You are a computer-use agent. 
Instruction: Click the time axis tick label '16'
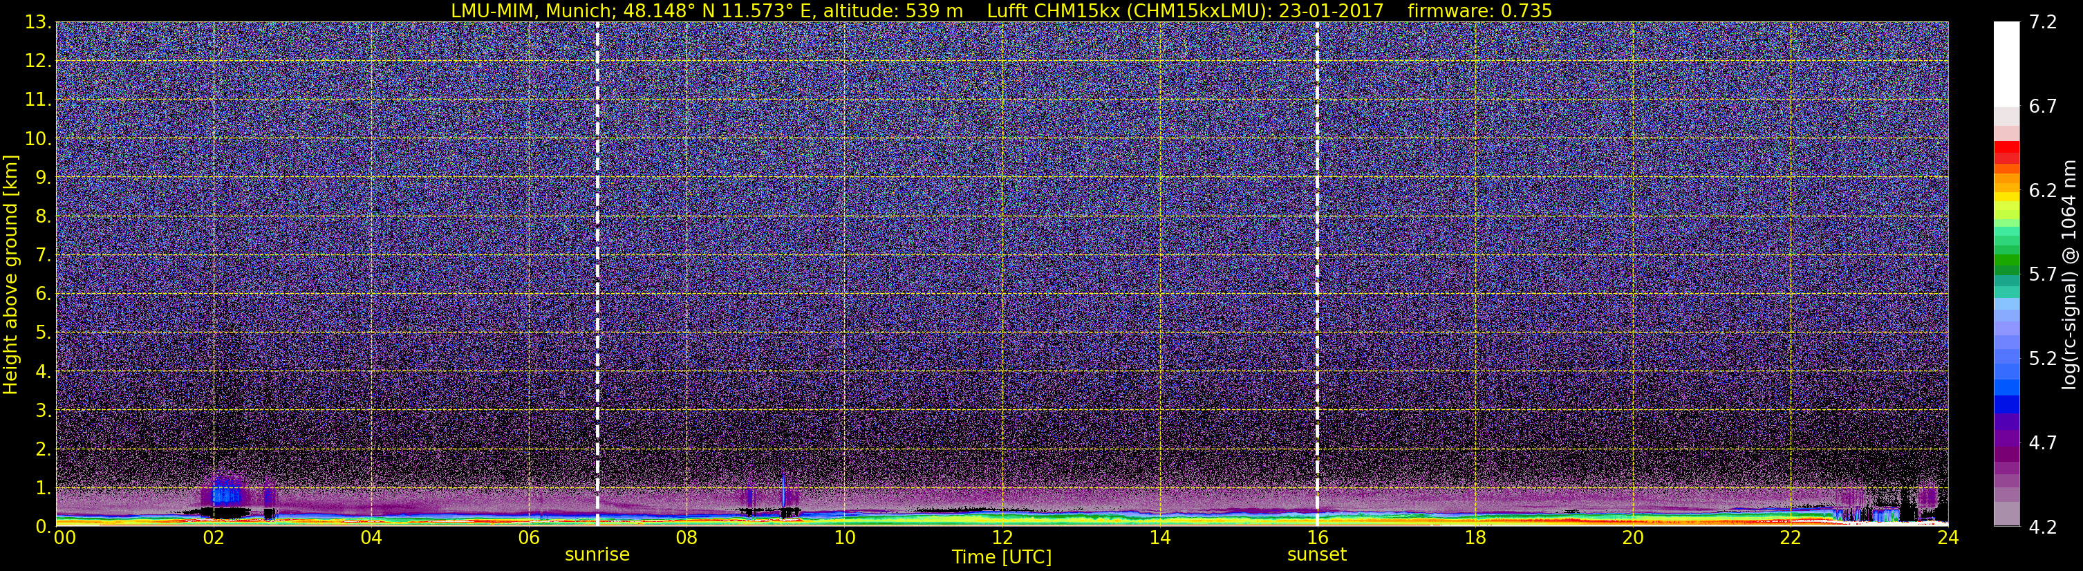point(1317,539)
